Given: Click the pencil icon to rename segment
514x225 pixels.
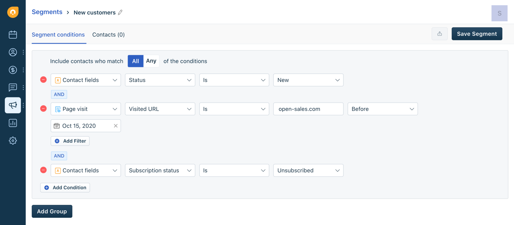Looking at the screenshot, I should [120, 12].
